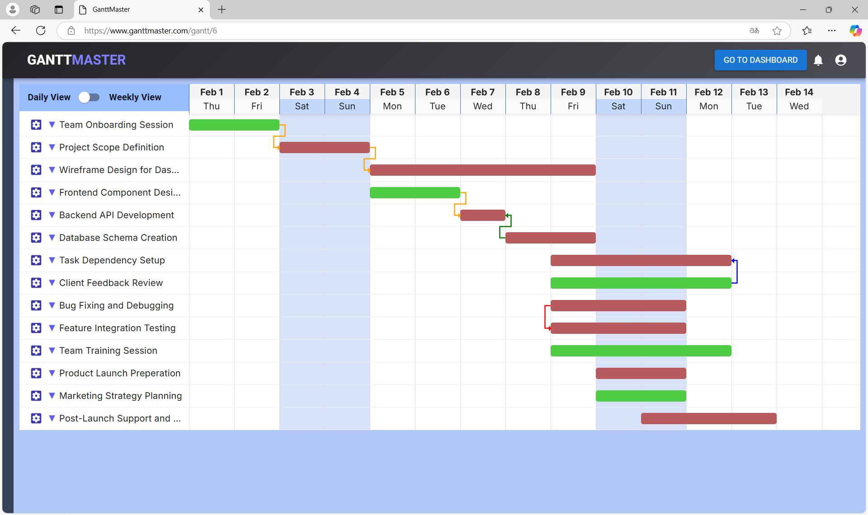Click the Team Training Session green progress bar
The width and height of the screenshot is (868, 515).
click(x=641, y=351)
